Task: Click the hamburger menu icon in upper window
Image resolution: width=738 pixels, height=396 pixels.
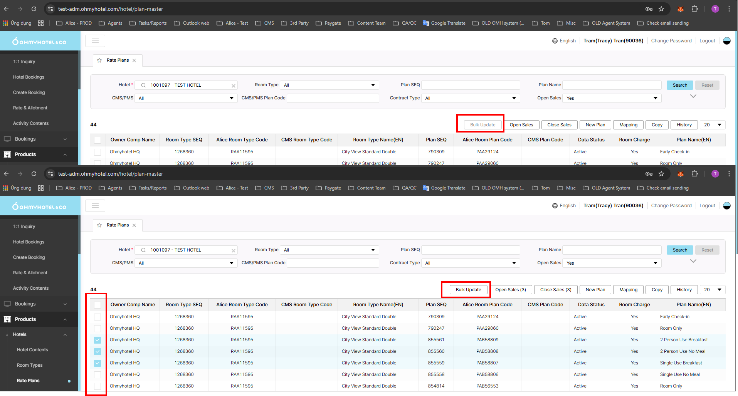Action: (95, 41)
